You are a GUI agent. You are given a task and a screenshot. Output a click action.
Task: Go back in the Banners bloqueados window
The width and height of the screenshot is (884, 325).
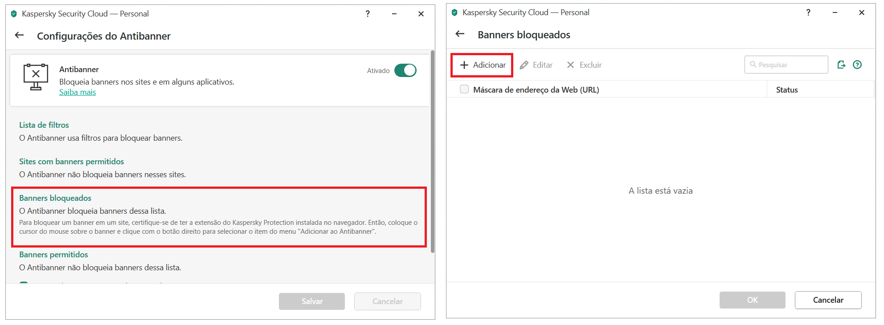[460, 34]
